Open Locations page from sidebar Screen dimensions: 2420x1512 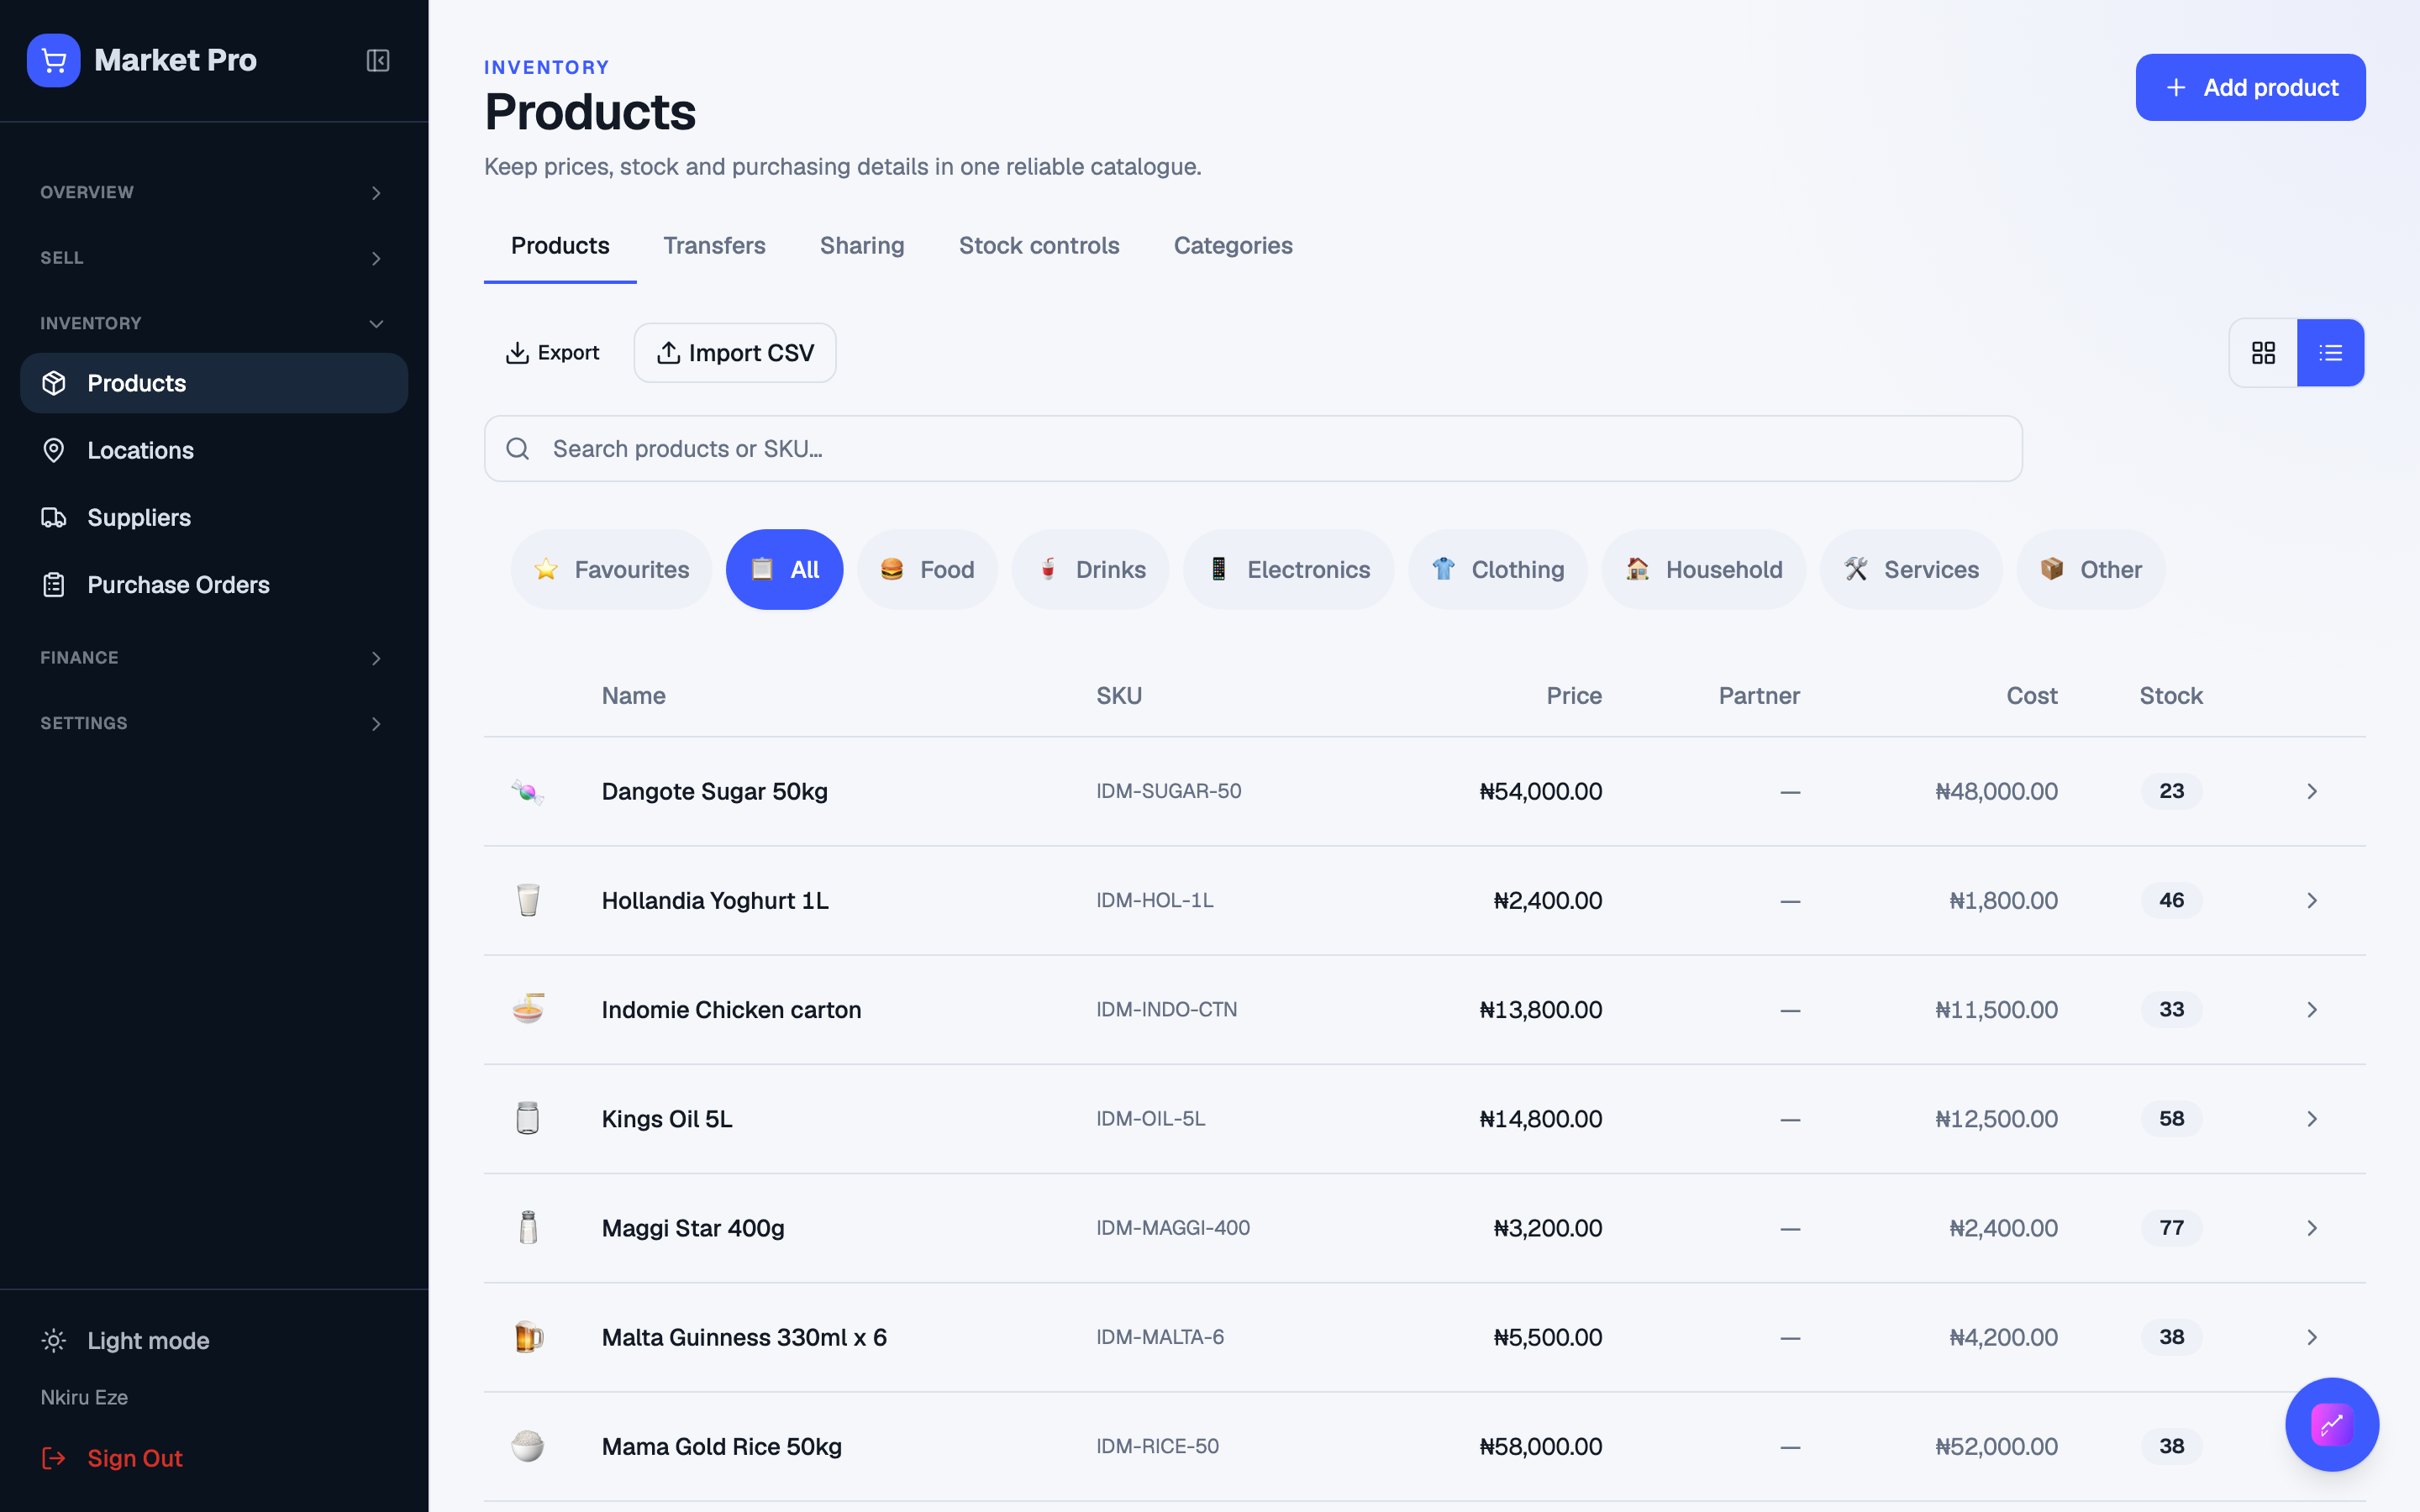[x=213, y=450]
